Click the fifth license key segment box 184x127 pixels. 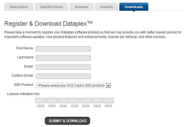[x=86, y=101]
